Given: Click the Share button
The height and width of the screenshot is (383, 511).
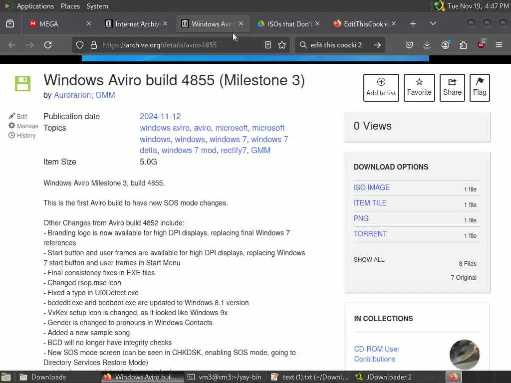Looking at the screenshot, I should pos(452,88).
